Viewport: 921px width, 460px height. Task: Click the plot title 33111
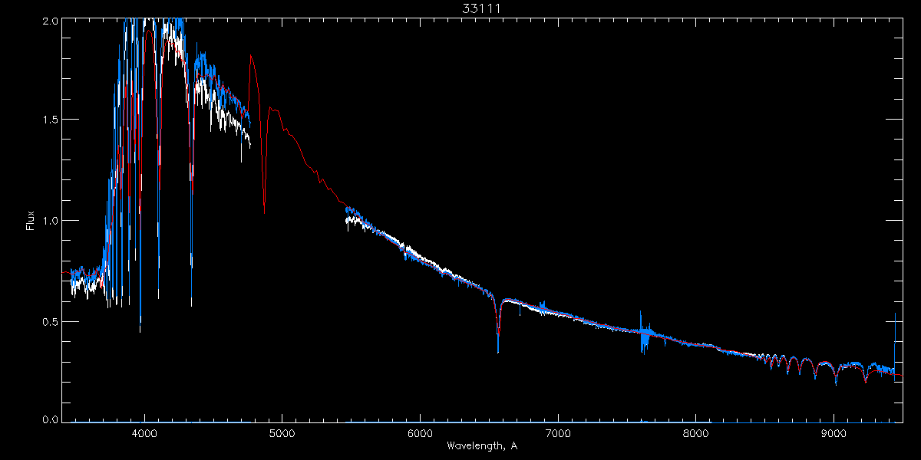click(x=482, y=8)
